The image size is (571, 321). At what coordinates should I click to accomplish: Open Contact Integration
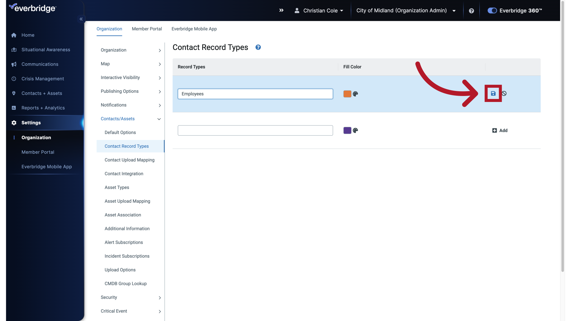(x=124, y=174)
